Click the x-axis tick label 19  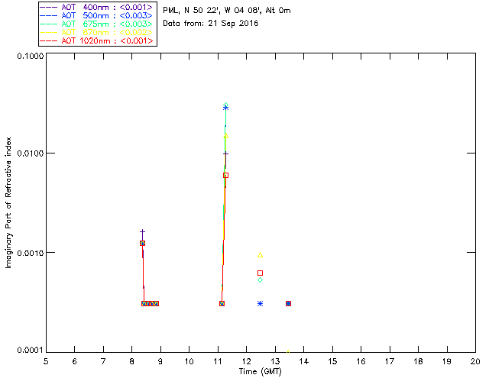click(447, 361)
